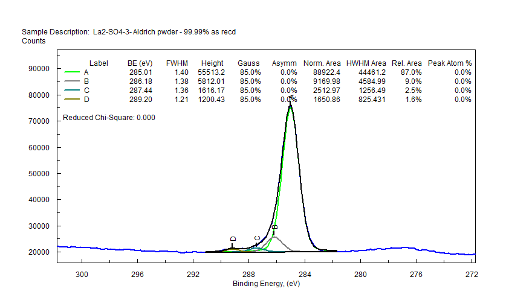This screenshot has height=306, width=509.
Task: Select the peak D marker on the spectrum
Action: (x=233, y=240)
